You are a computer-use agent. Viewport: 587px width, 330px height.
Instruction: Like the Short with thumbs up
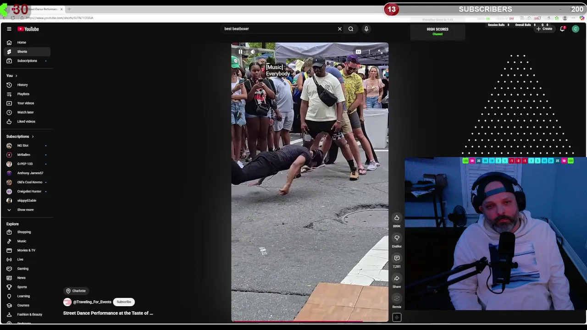pyautogui.click(x=397, y=218)
